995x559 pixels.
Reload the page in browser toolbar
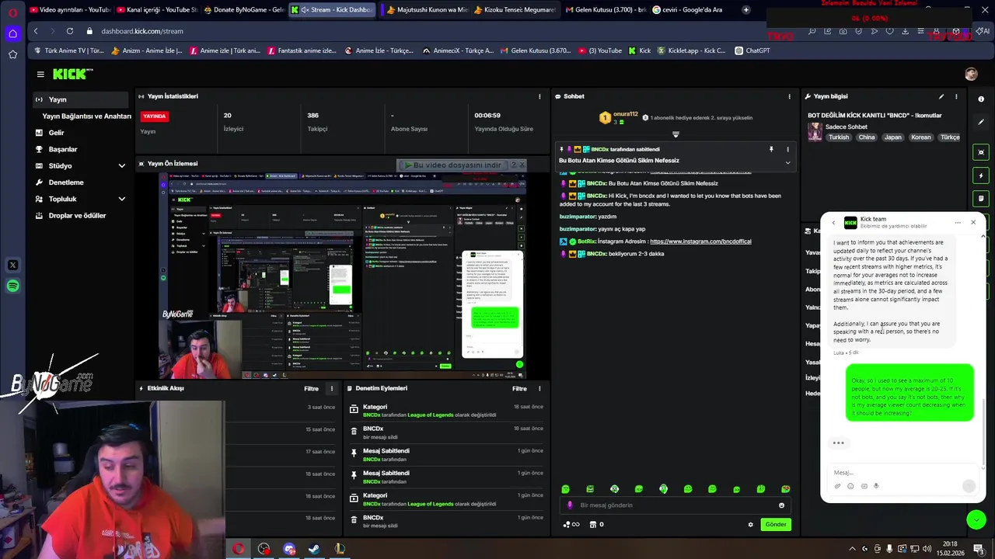point(70,31)
